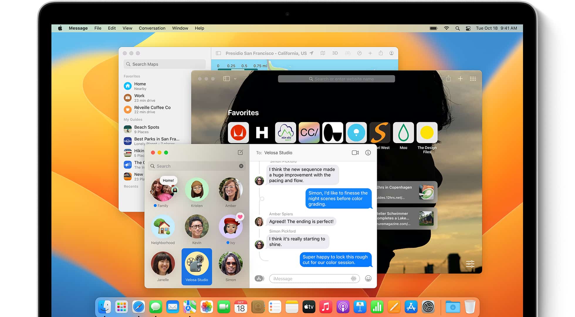
Task: Start a FaceTime video call with Velosa Studio
Action: [x=355, y=153]
